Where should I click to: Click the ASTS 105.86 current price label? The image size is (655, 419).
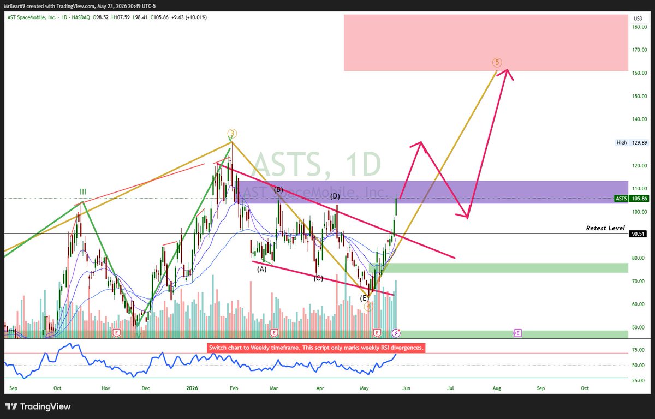(x=632, y=199)
